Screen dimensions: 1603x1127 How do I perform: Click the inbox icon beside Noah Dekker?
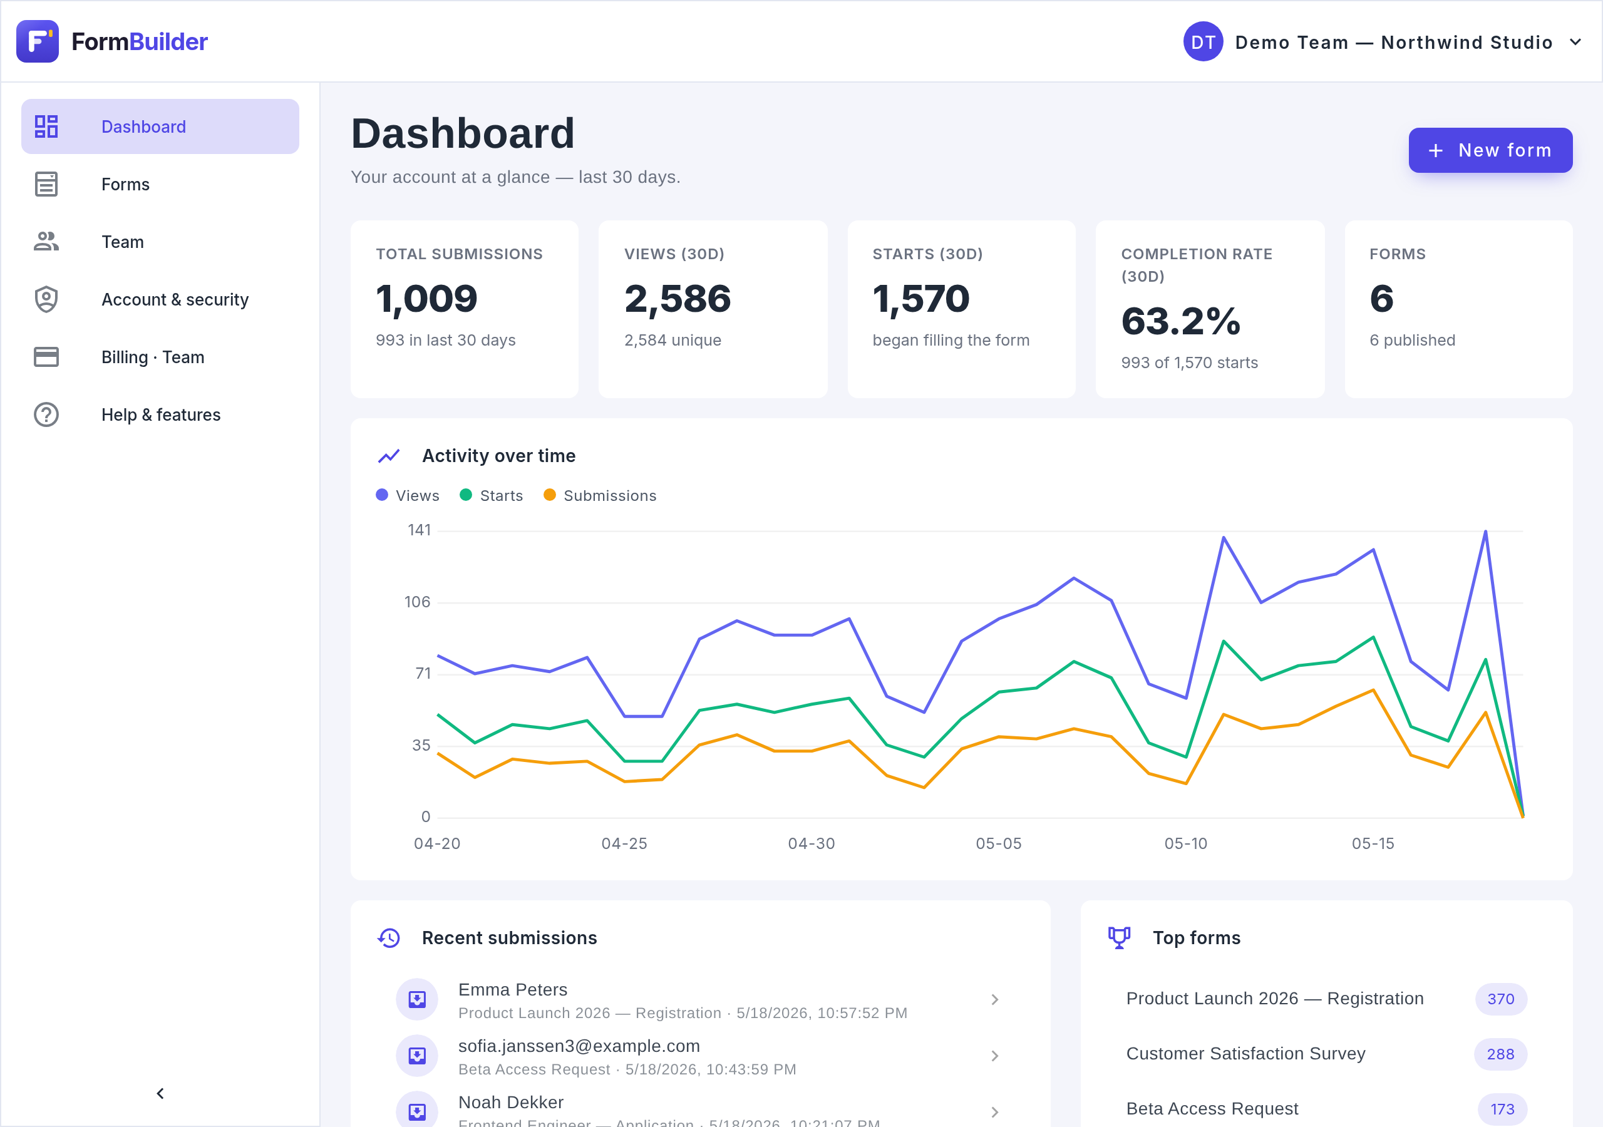tap(417, 1111)
